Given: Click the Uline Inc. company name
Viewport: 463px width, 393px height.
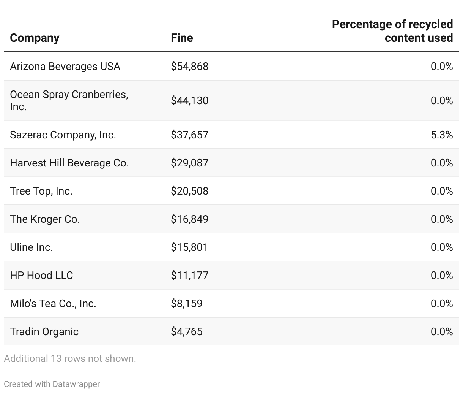Looking at the screenshot, I should point(31,247).
